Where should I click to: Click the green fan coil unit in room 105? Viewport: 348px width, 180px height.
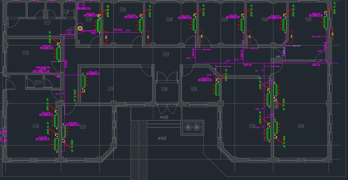click(325, 22)
